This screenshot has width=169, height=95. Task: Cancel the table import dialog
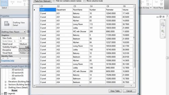click(129, 91)
